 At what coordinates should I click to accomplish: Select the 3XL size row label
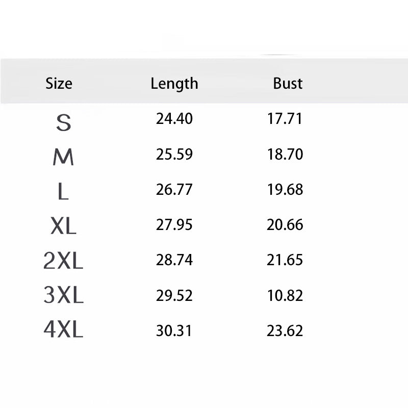click(x=63, y=295)
